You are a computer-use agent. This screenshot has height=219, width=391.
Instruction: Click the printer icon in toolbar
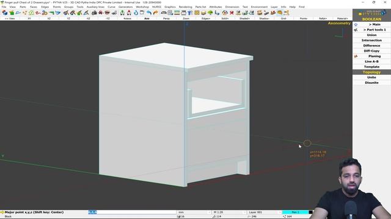point(114,13)
